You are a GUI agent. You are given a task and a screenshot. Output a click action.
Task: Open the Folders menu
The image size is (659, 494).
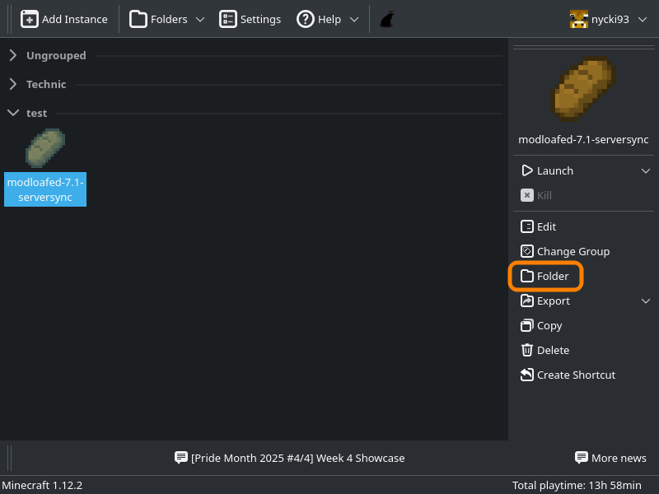click(x=167, y=19)
